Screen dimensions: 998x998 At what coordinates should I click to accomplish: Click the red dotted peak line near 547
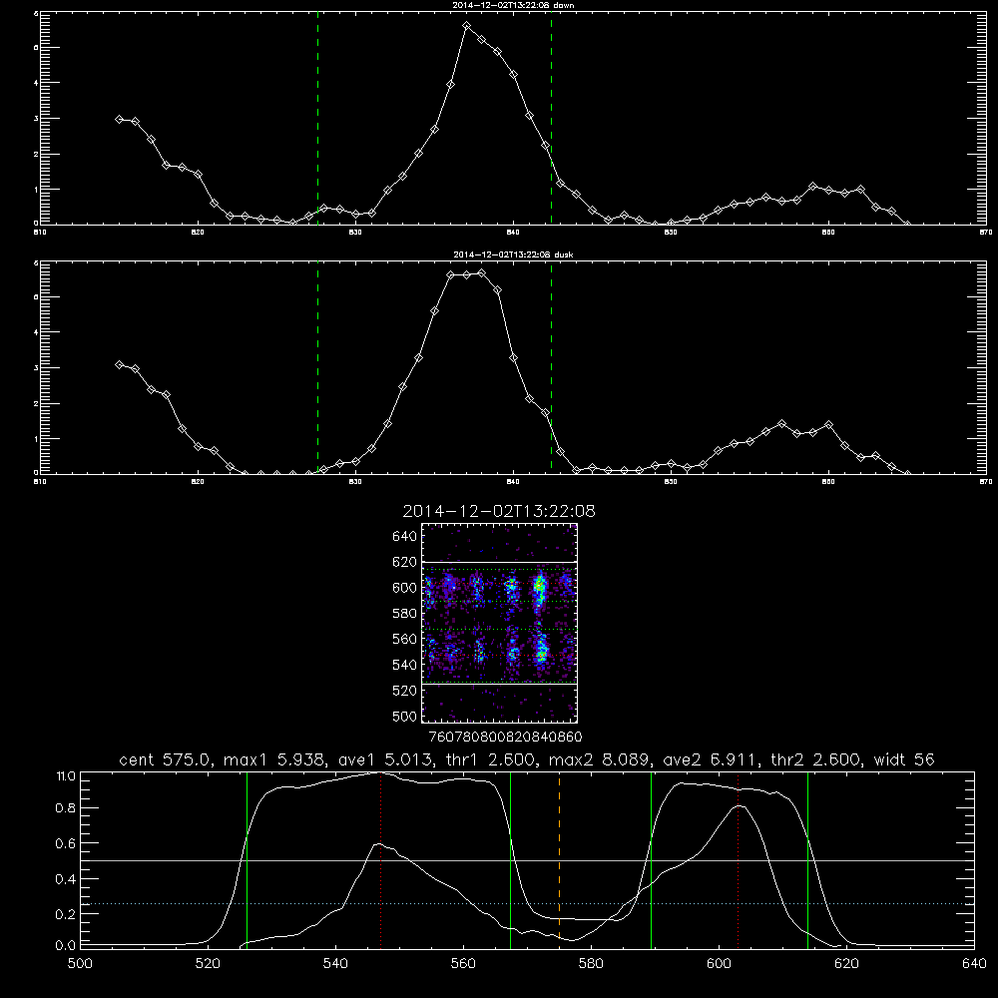[x=380, y=859]
